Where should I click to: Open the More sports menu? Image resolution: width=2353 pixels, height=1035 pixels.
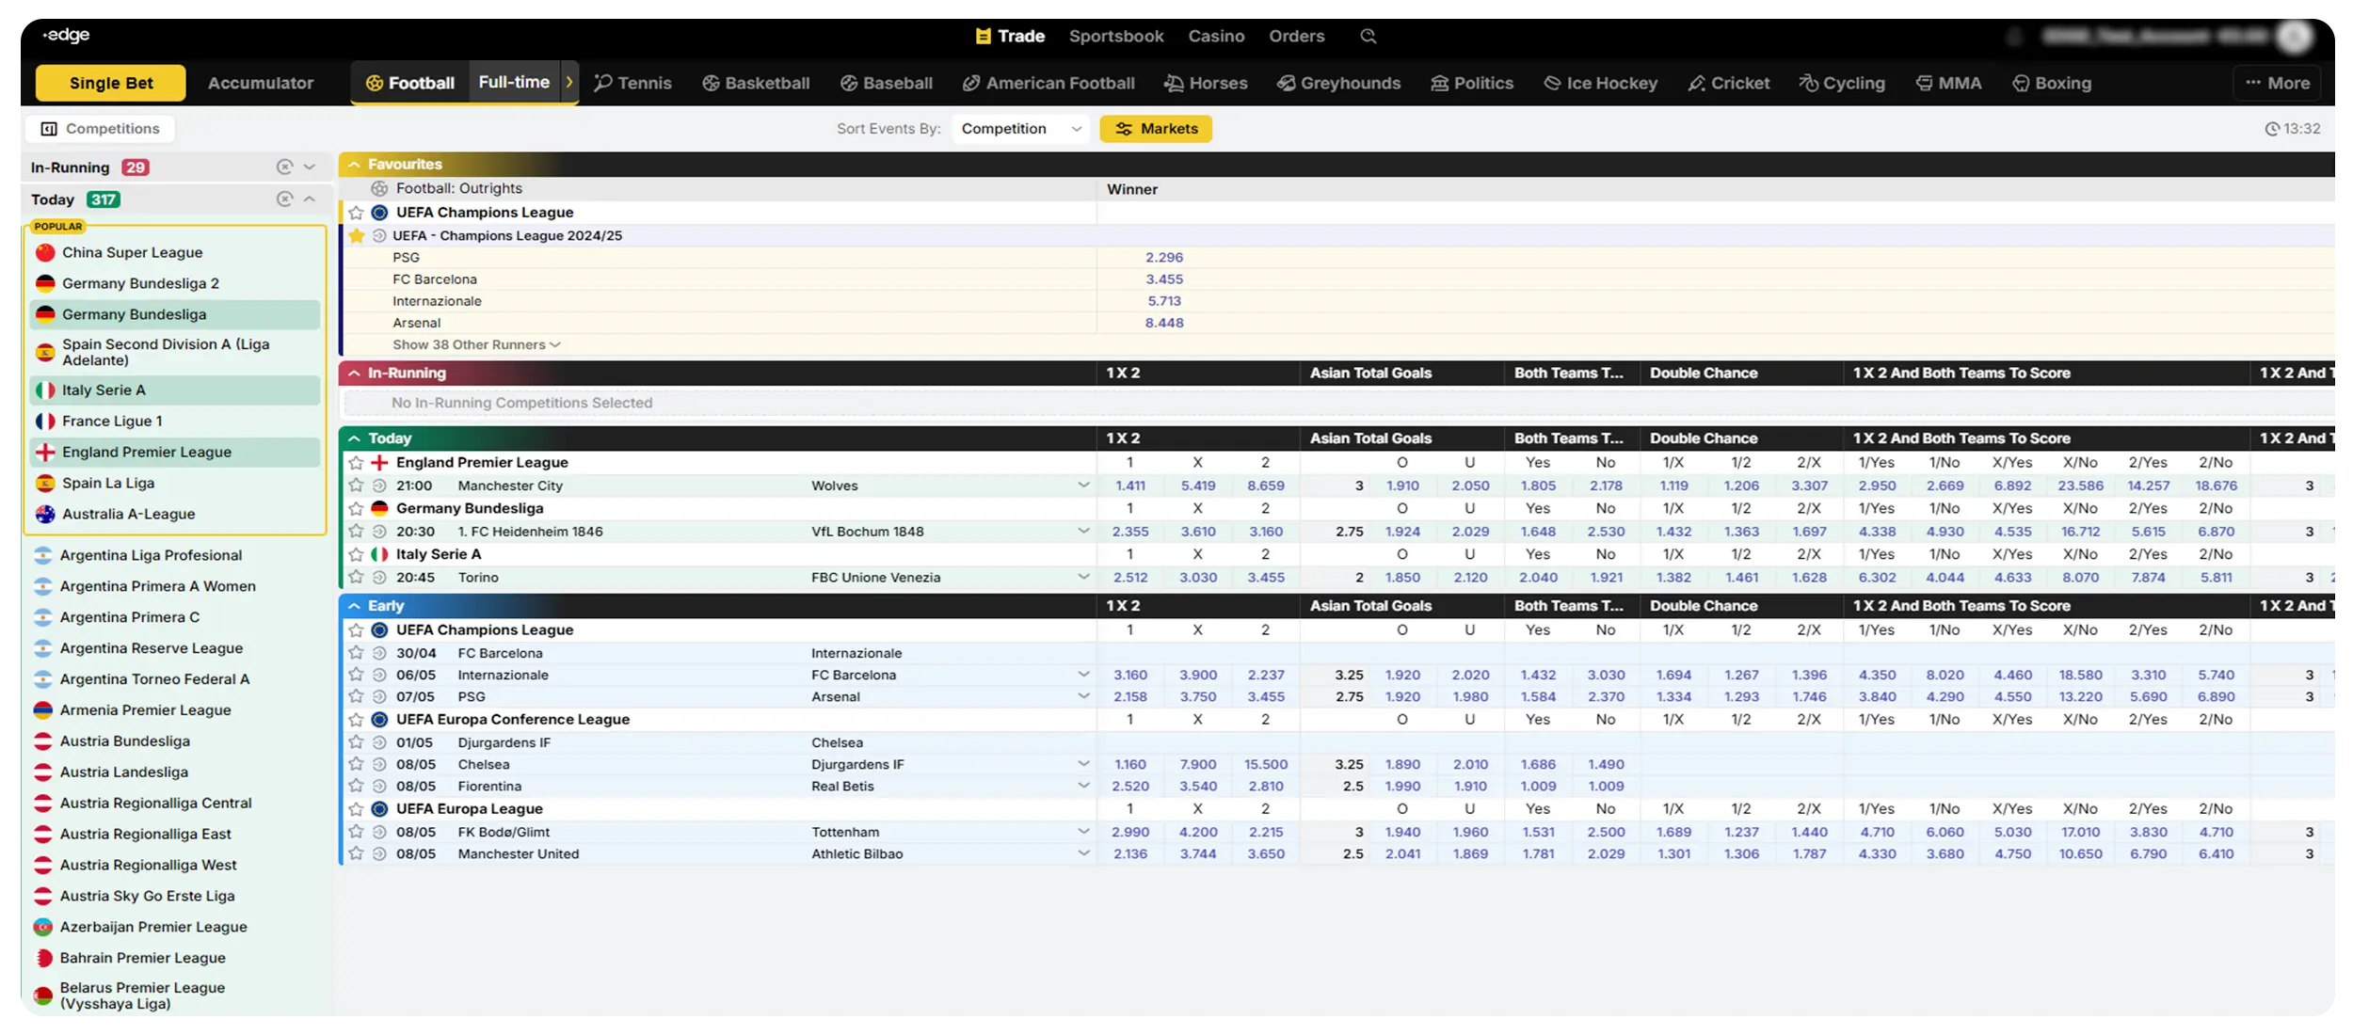point(2276,83)
